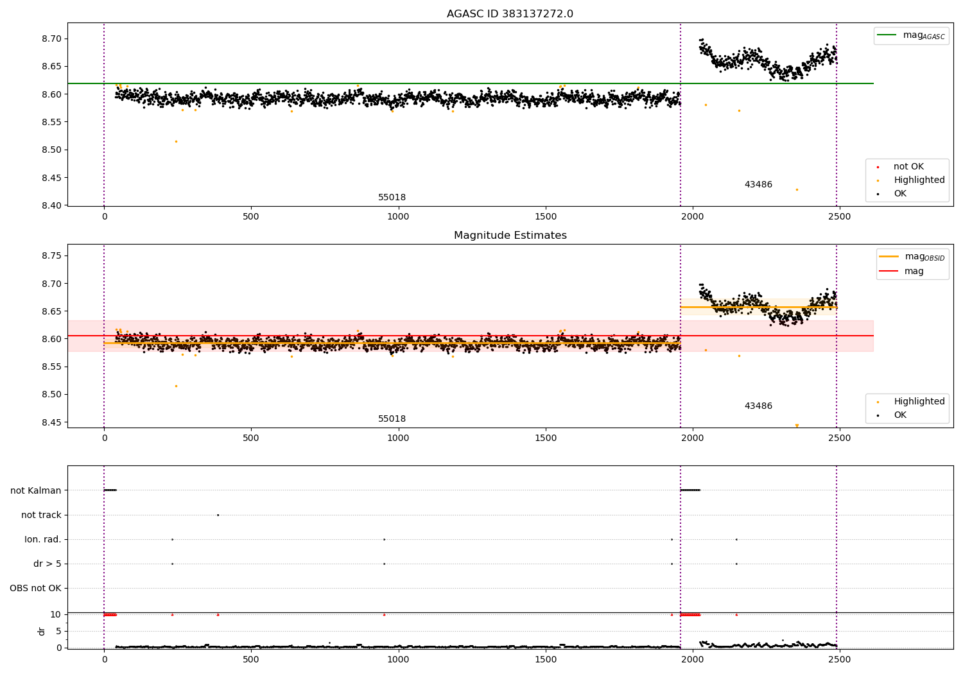963x674 pixels.
Task: Click the 'Magnitude Estimates' subplot title
Action: [510, 236]
